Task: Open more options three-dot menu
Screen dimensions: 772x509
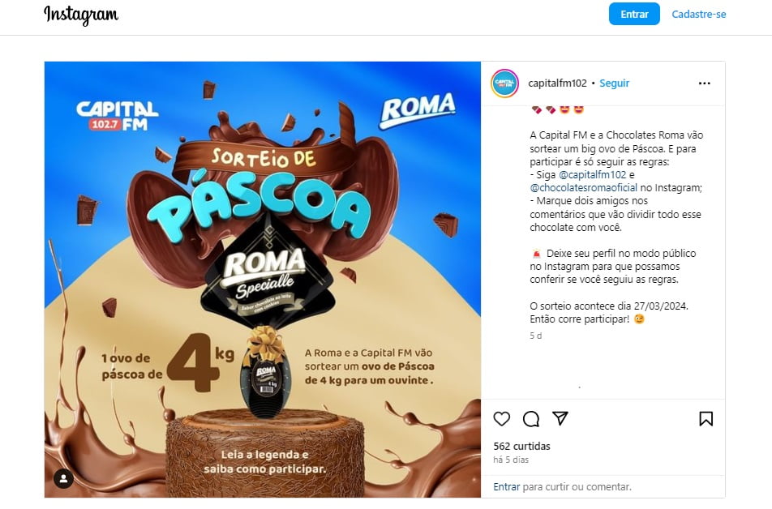Action: [x=705, y=83]
